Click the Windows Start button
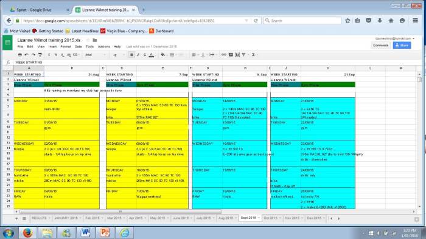 9,233
